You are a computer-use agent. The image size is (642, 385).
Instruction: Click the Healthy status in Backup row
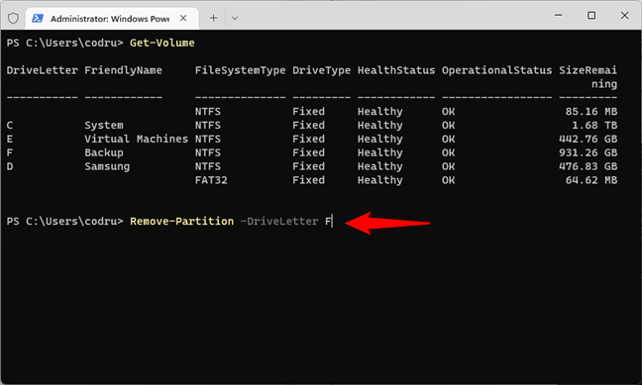(380, 153)
